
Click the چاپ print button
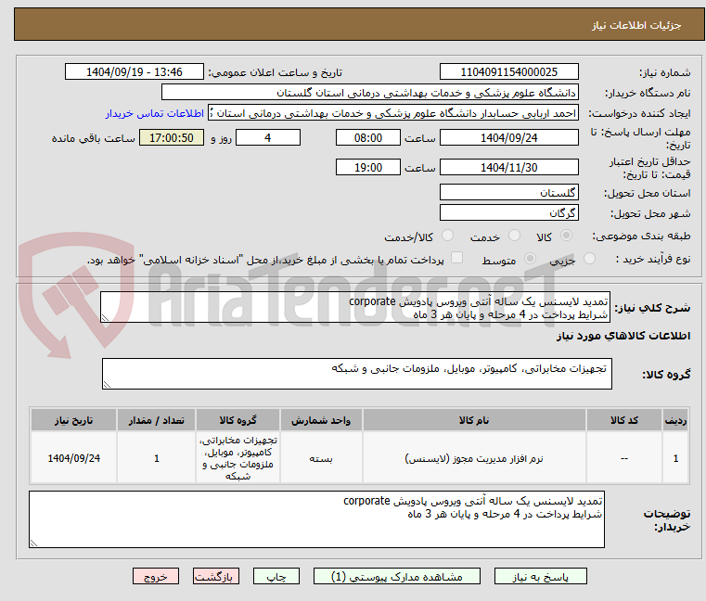[x=276, y=576]
